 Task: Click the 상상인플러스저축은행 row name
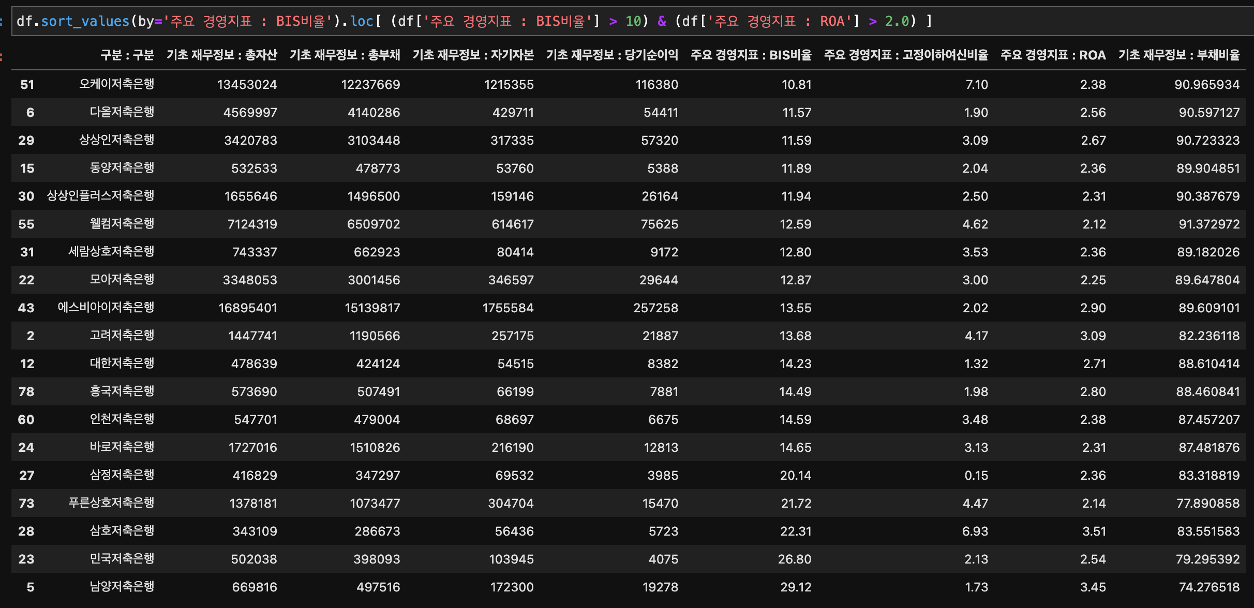pyautogui.click(x=100, y=195)
